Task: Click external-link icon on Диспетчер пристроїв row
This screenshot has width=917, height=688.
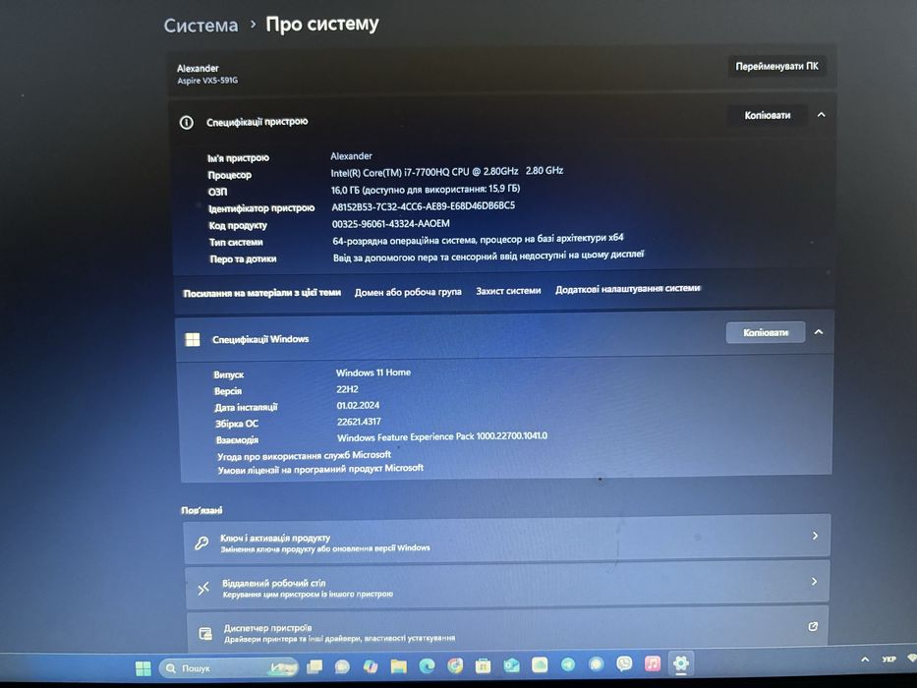Action: 813,627
